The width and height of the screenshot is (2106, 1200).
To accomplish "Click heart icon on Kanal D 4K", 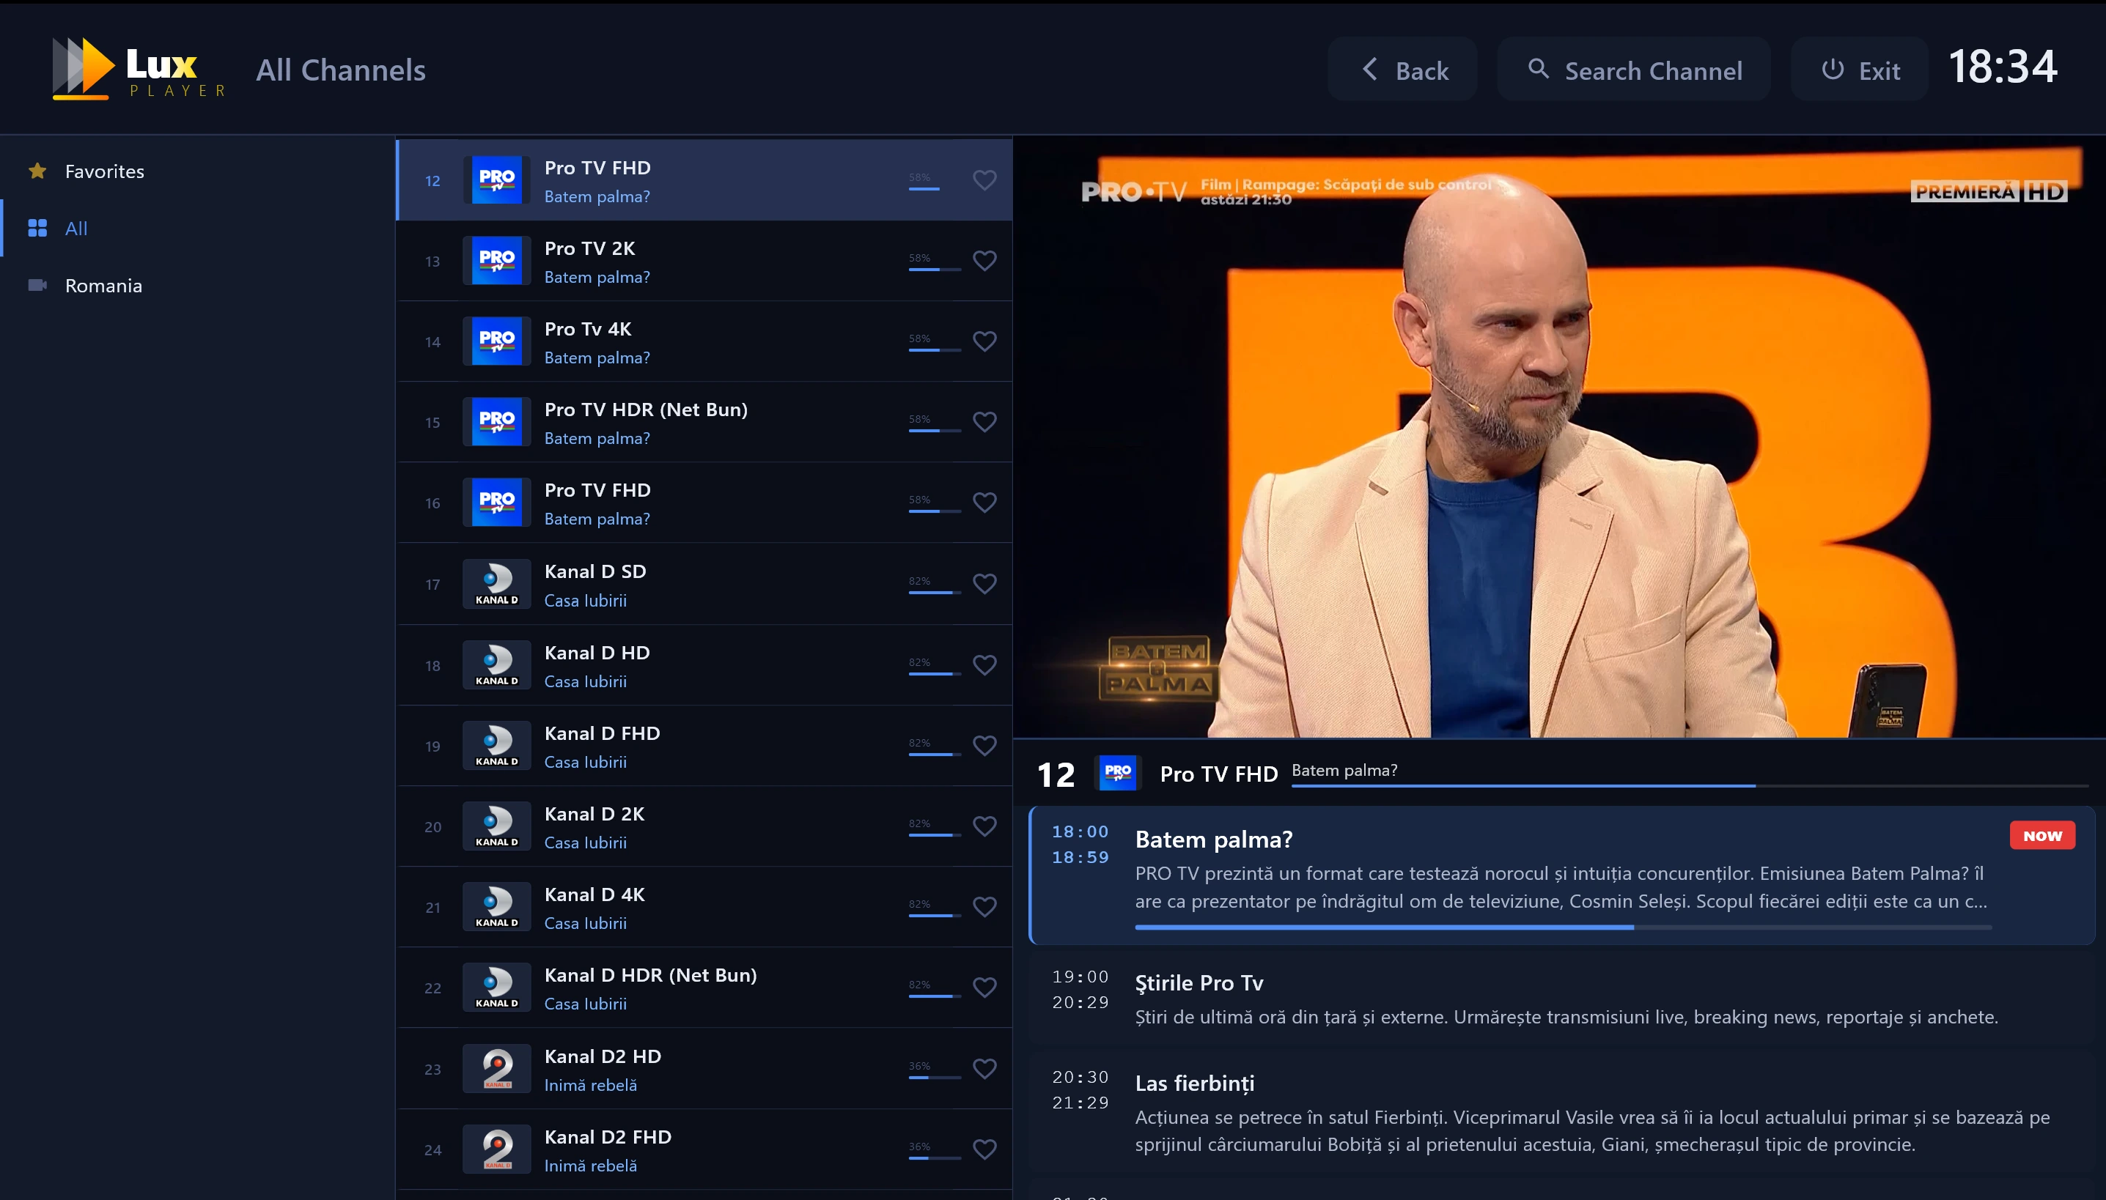I will [x=984, y=907].
